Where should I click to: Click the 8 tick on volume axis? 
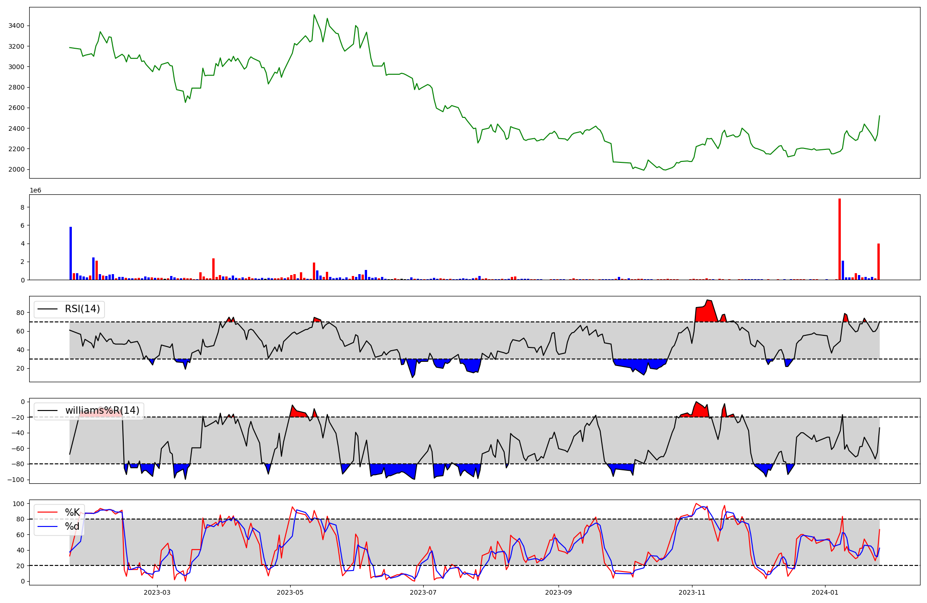click(x=22, y=207)
